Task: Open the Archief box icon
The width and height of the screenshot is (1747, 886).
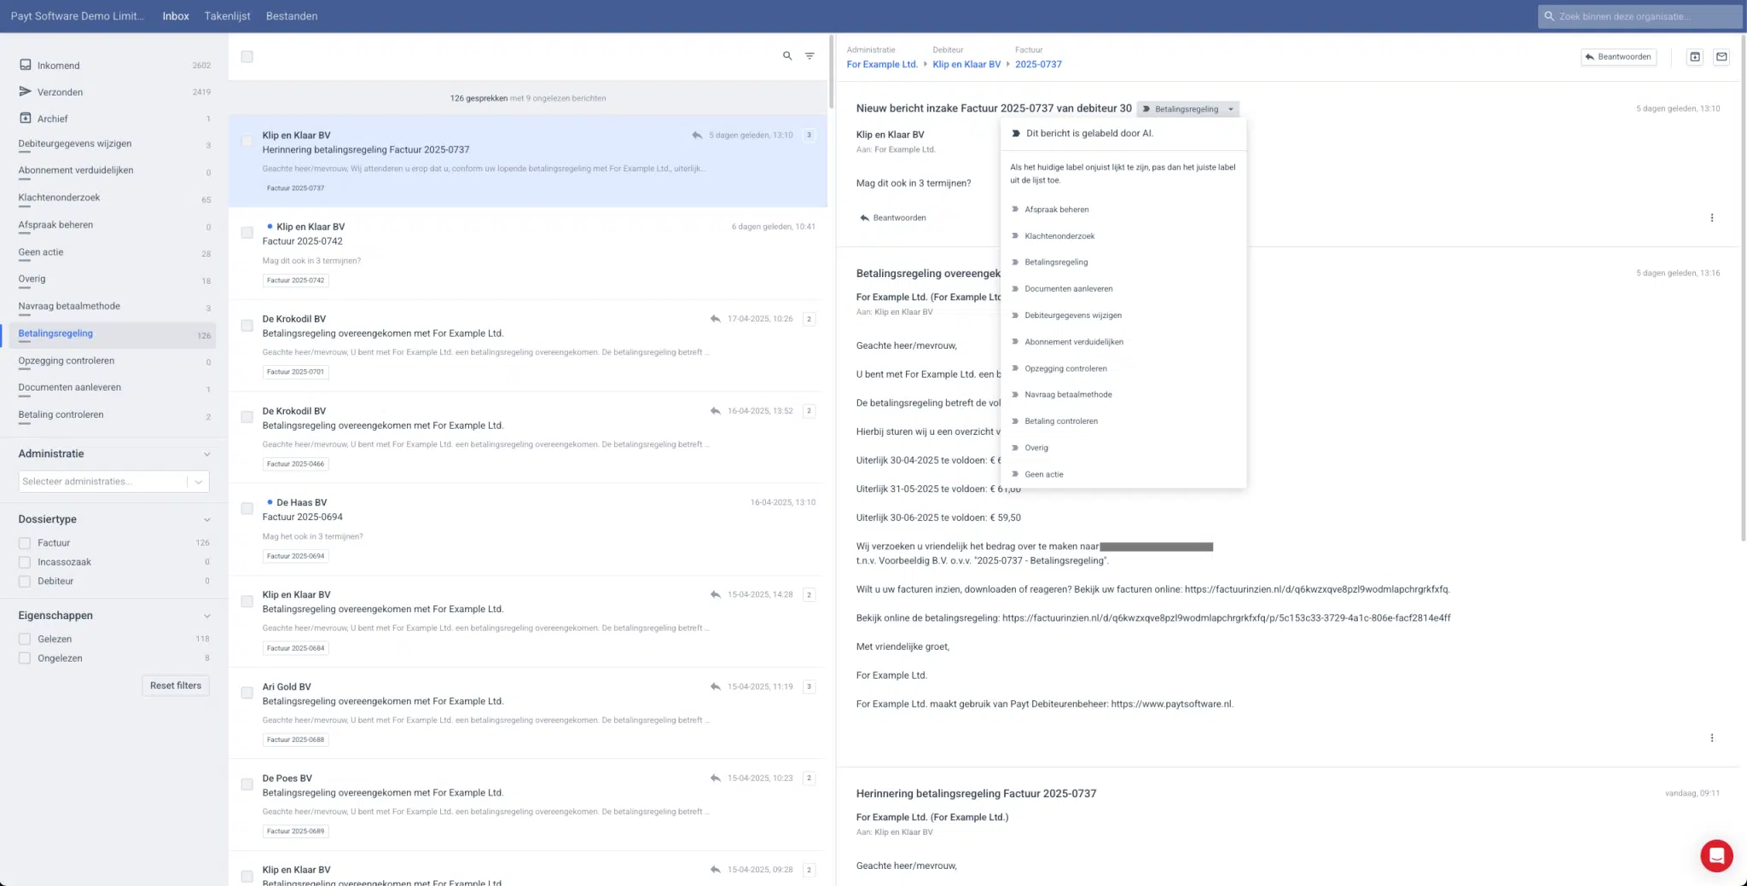Action: [x=26, y=118]
